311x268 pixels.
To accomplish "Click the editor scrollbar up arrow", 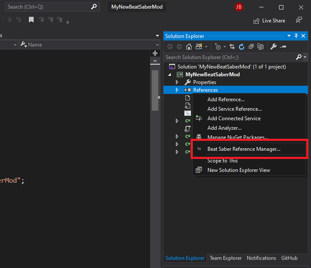I will [x=155, y=61].
